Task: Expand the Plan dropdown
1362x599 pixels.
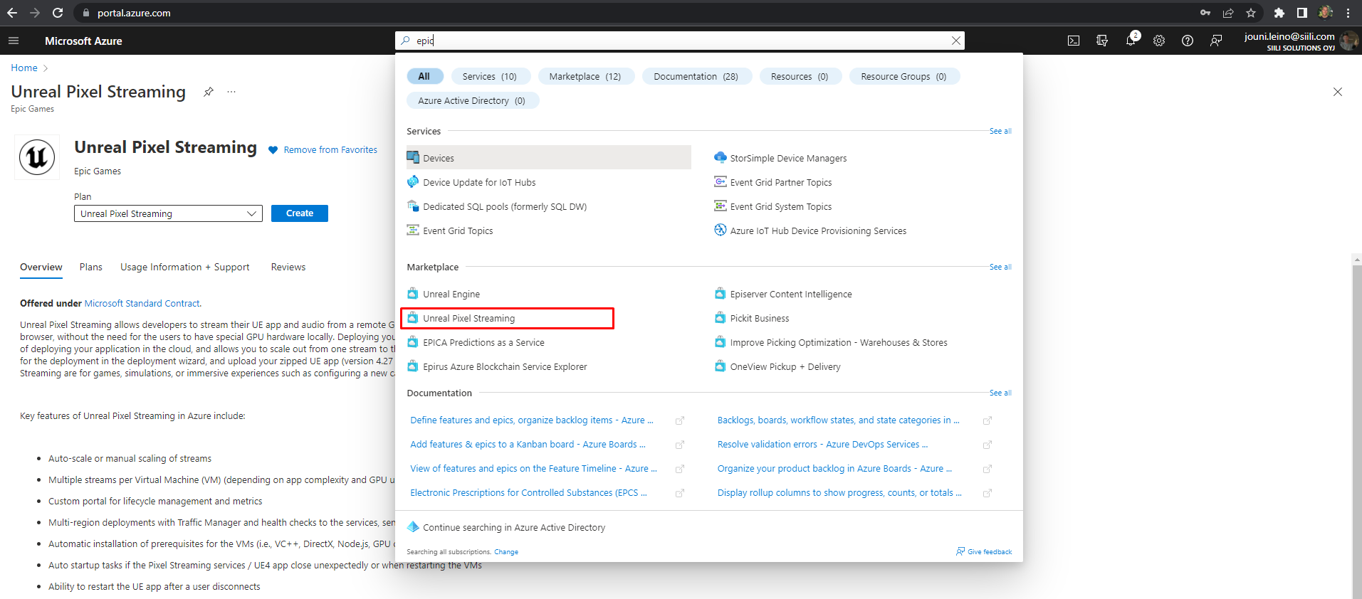Action: pos(168,213)
